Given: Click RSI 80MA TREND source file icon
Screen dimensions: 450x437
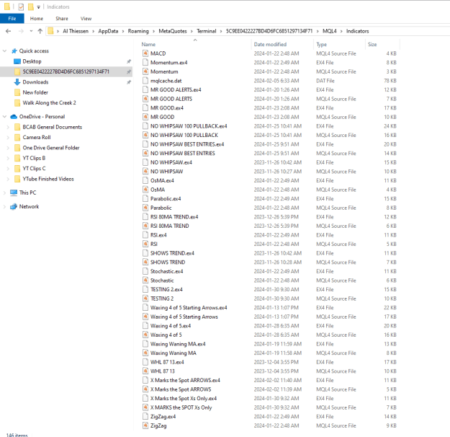Looking at the screenshot, I should pos(145,226).
